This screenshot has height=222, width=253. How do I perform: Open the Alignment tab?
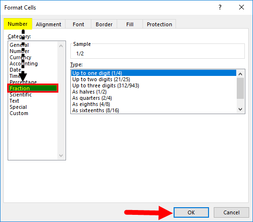[x=49, y=24]
